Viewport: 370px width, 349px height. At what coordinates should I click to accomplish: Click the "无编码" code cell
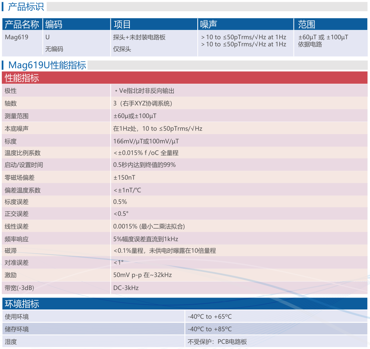[54, 49]
